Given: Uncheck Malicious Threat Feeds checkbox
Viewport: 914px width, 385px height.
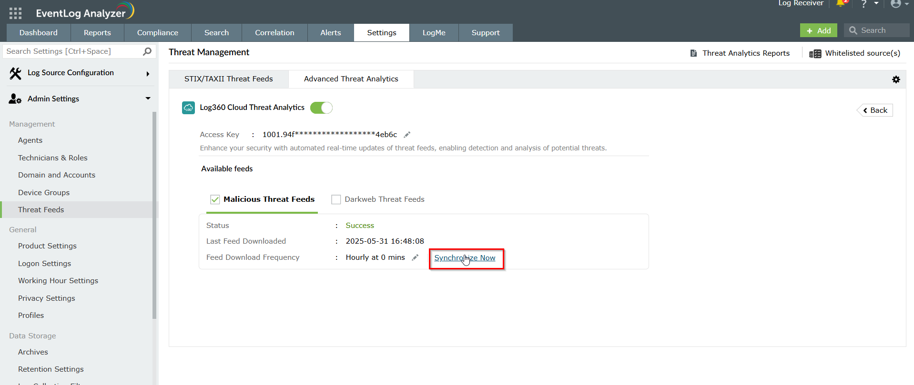Looking at the screenshot, I should pos(215,199).
